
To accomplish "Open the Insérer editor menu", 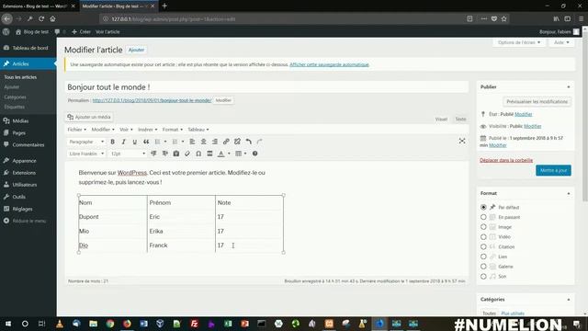I will [147, 130].
